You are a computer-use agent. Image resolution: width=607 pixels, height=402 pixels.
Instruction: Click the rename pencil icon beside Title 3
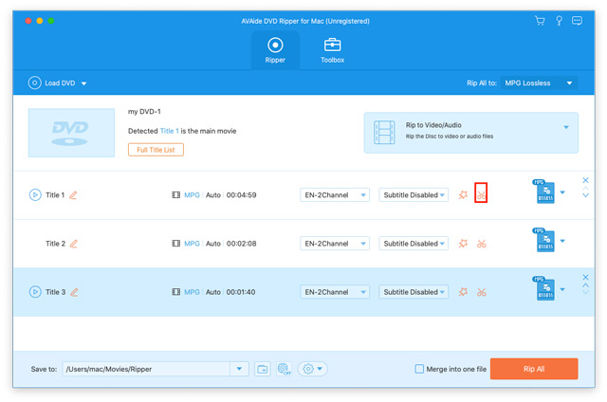(x=74, y=292)
